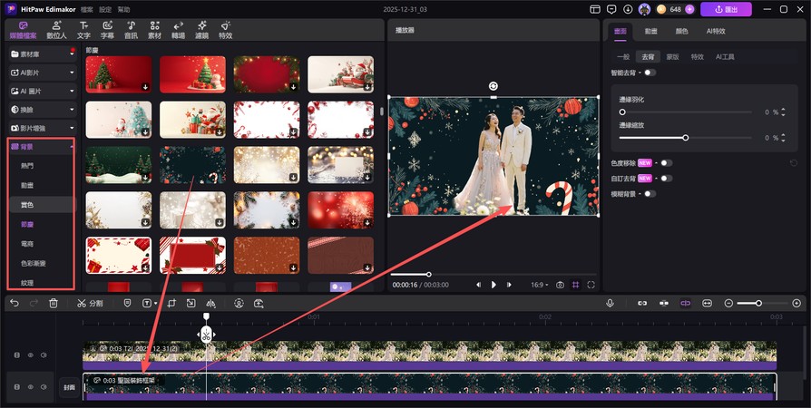Open the 幫助 help menu
The height and width of the screenshot is (408, 811).
pyautogui.click(x=123, y=9)
